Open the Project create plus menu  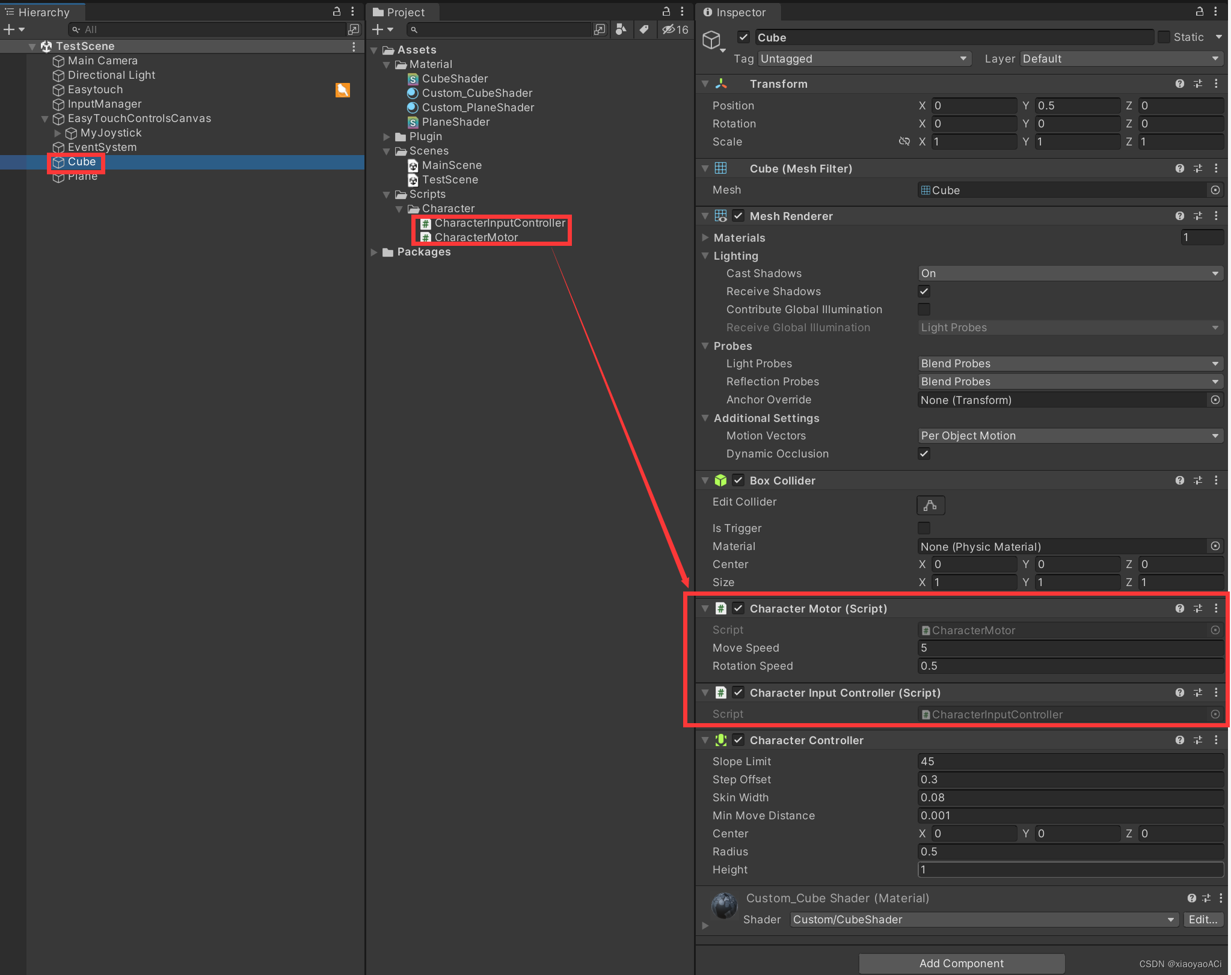(382, 29)
